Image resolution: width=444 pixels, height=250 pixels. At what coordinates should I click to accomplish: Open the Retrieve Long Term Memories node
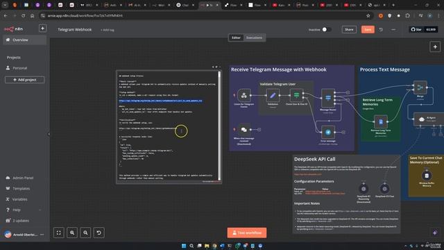click(x=381, y=122)
